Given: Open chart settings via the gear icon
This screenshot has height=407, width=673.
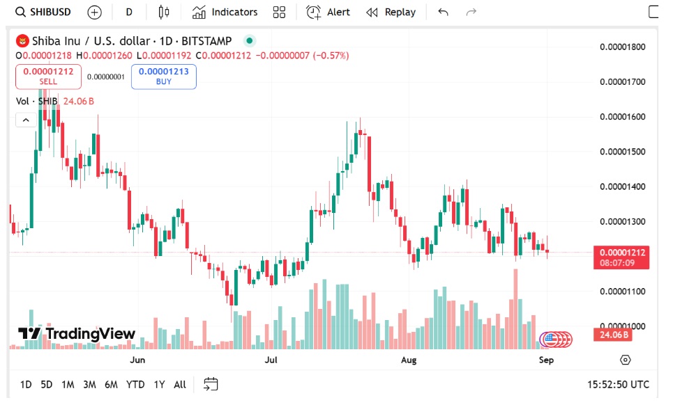Looking at the screenshot, I should tap(625, 359).
